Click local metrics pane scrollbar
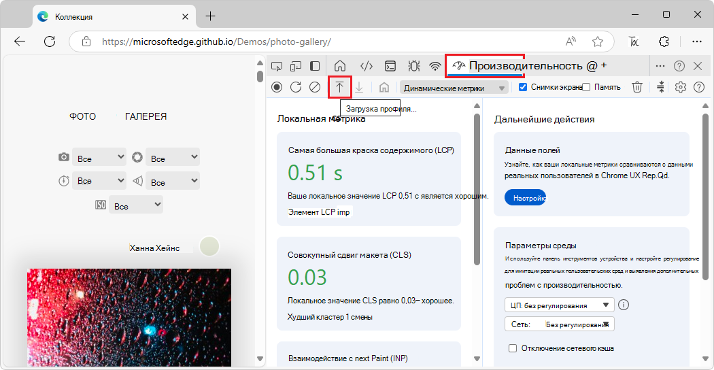The width and height of the screenshot is (714, 370). click(477, 189)
